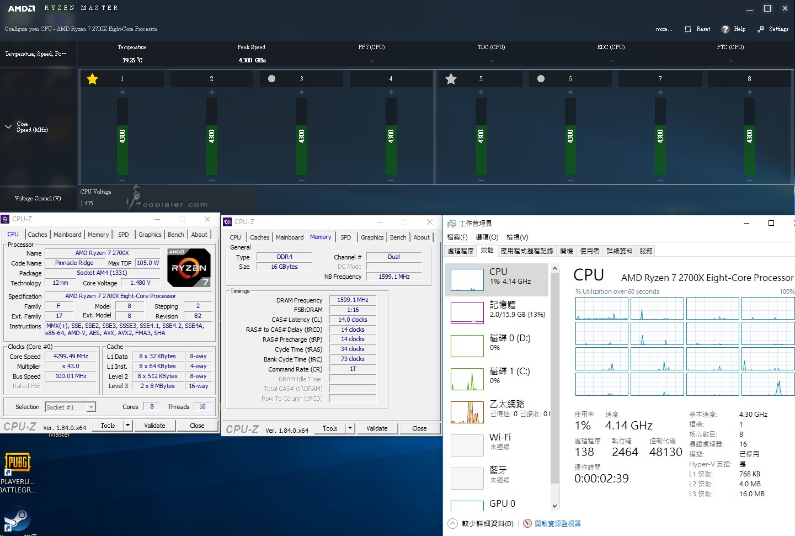Collapse the Core Speed (MHz) section chevron

(8, 127)
